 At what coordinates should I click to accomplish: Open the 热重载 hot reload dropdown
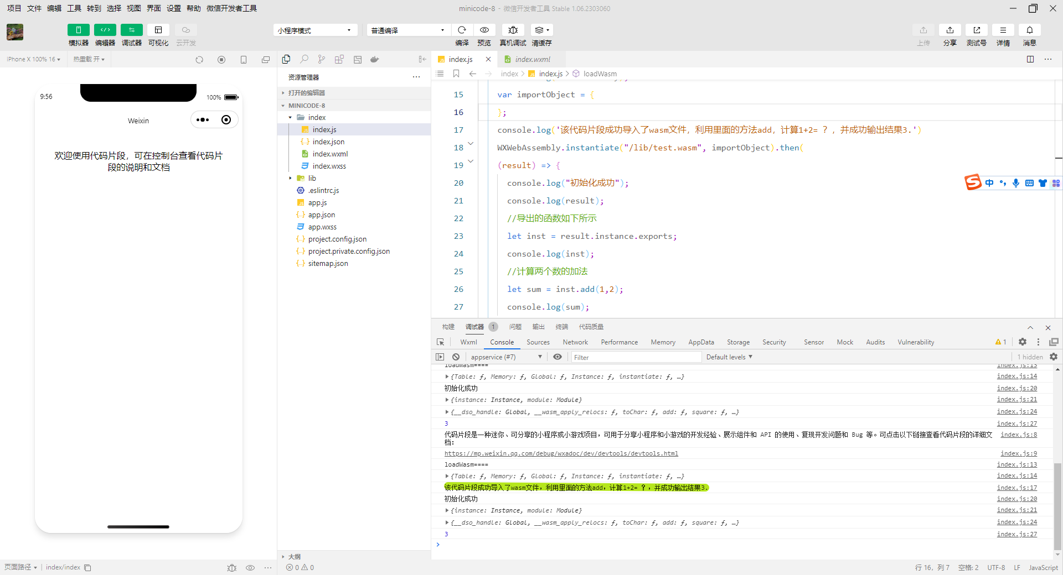[x=89, y=59]
